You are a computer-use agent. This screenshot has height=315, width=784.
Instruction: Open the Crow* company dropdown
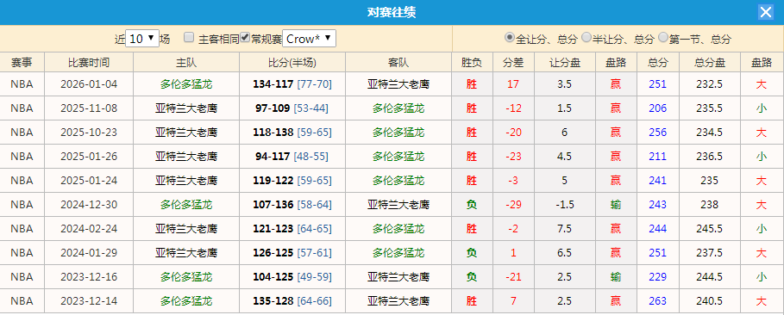[x=309, y=39]
